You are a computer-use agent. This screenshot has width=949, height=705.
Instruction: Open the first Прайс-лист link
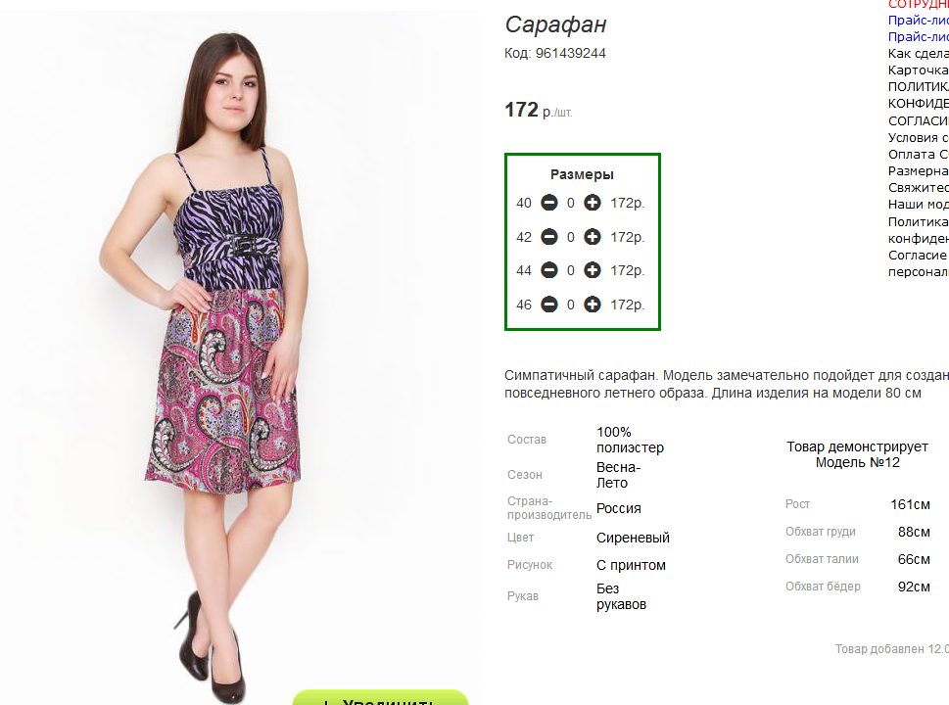[918, 20]
